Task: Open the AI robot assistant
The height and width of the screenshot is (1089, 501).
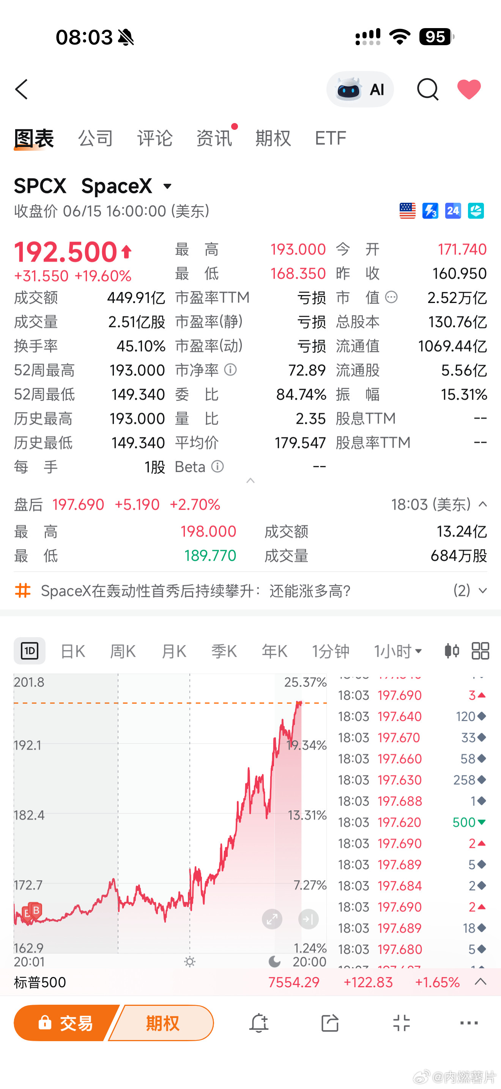Action: tap(360, 89)
